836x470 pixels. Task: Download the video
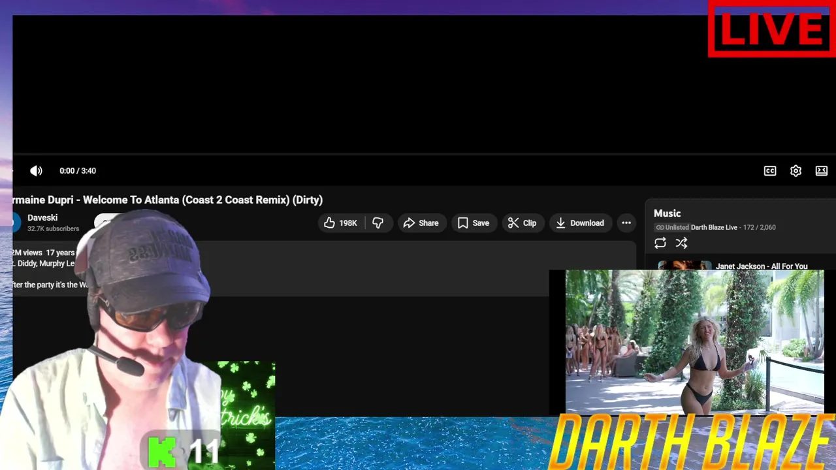click(580, 223)
